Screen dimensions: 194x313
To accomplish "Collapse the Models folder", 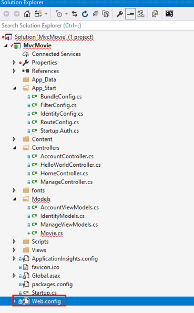I will click(x=14, y=199).
